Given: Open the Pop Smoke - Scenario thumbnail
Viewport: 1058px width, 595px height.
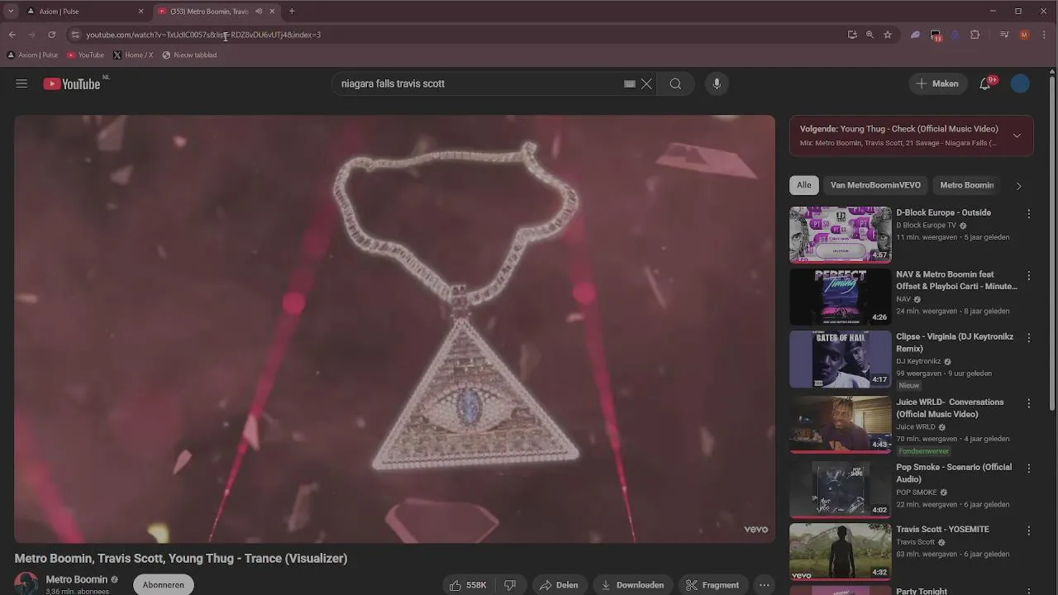Looking at the screenshot, I should pyautogui.click(x=840, y=489).
